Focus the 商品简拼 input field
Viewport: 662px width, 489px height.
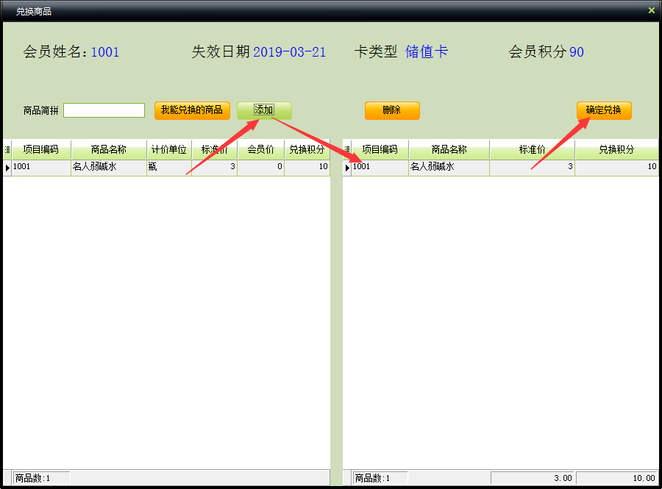(x=104, y=110)
